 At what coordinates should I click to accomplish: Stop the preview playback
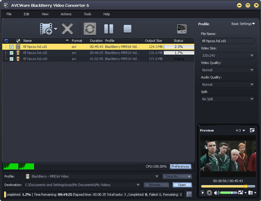tap(209, 193)
